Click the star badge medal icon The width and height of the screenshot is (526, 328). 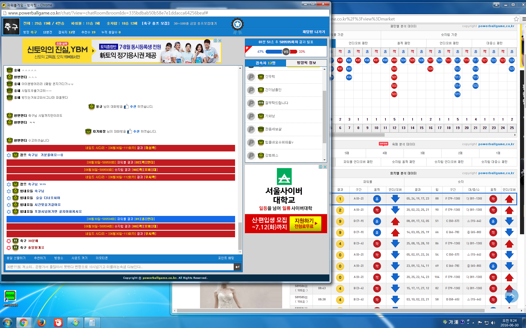pos(237,26)
